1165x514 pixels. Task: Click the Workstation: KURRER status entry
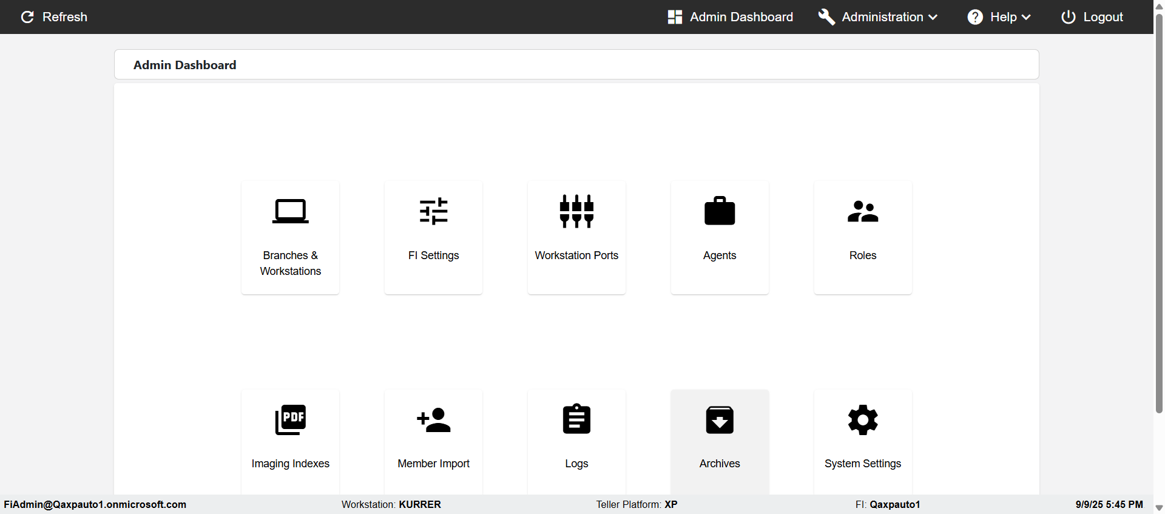[391, 504]
